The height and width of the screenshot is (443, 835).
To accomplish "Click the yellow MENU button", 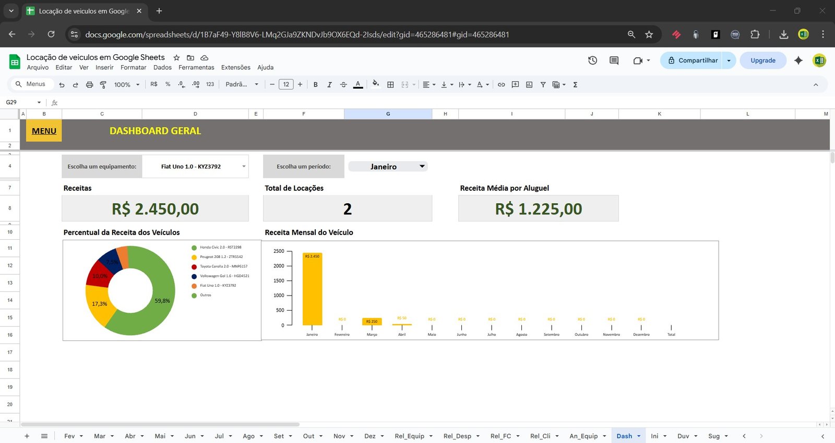I will [44, 131].
